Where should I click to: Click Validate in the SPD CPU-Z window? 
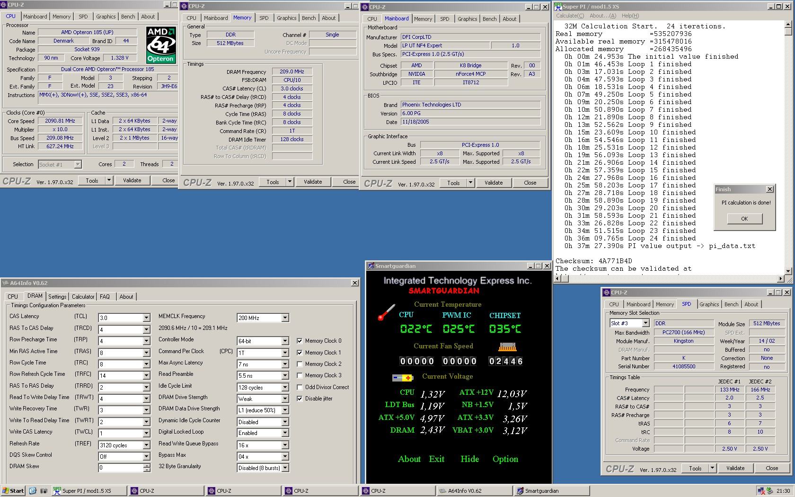pos(735,468)
